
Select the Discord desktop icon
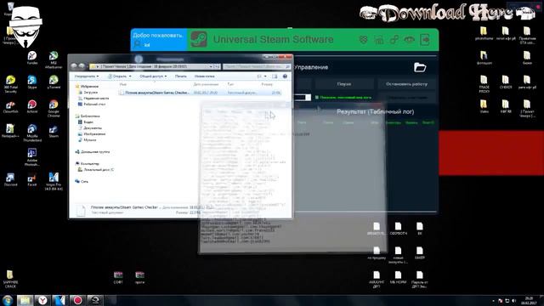(10, 179)
